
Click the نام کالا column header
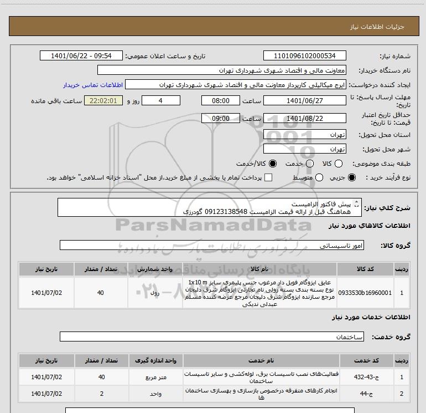pyautogui.click(x=259, y=269)
